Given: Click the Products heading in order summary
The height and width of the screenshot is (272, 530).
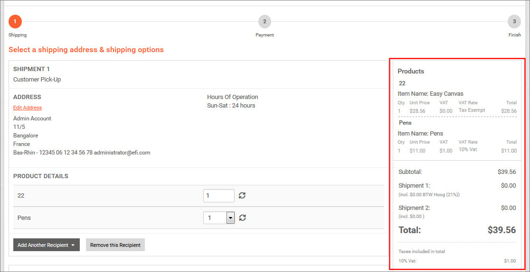Looking at the screenshot, I should (x=411, y=72).
